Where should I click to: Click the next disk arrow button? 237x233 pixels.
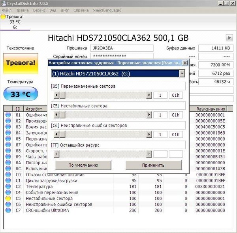coord(229,38)
